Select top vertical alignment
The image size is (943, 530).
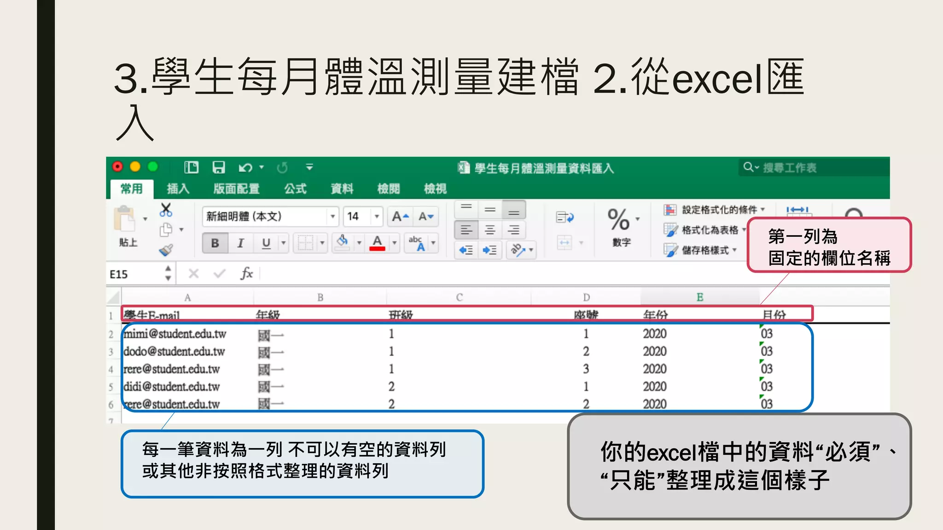[x=466, y=209]
